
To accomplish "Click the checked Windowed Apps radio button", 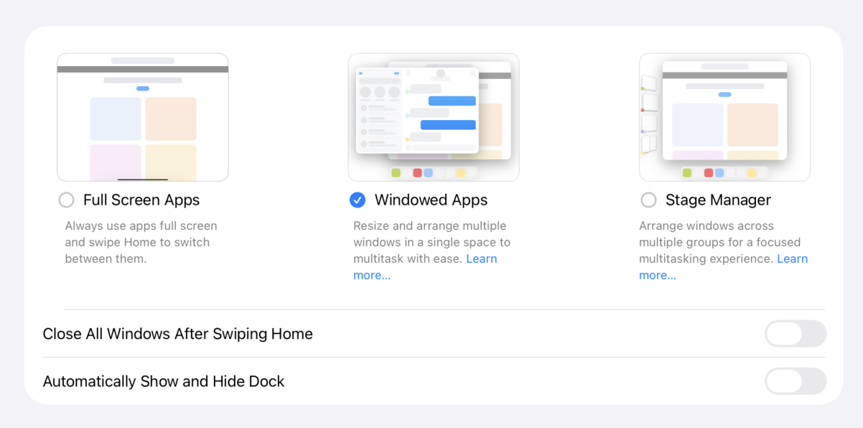I will (x=358, y=200).
